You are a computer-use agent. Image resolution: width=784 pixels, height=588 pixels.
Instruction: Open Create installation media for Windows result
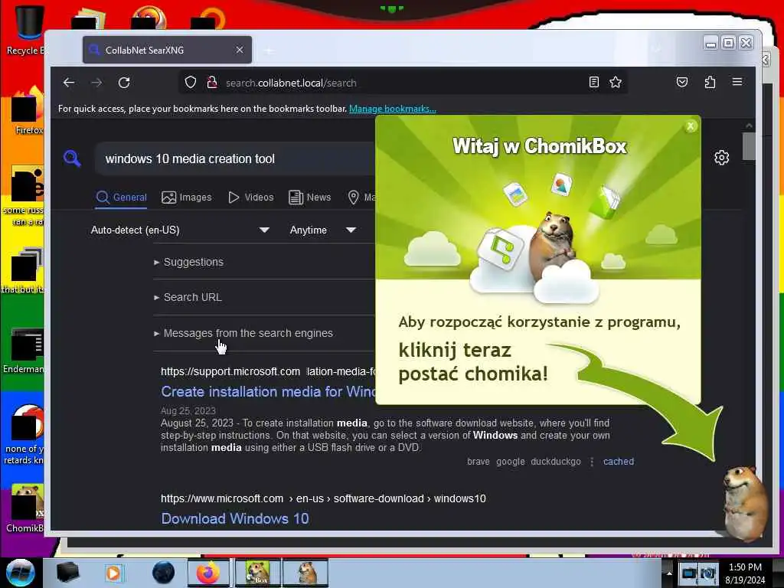[x=268, y=391]
